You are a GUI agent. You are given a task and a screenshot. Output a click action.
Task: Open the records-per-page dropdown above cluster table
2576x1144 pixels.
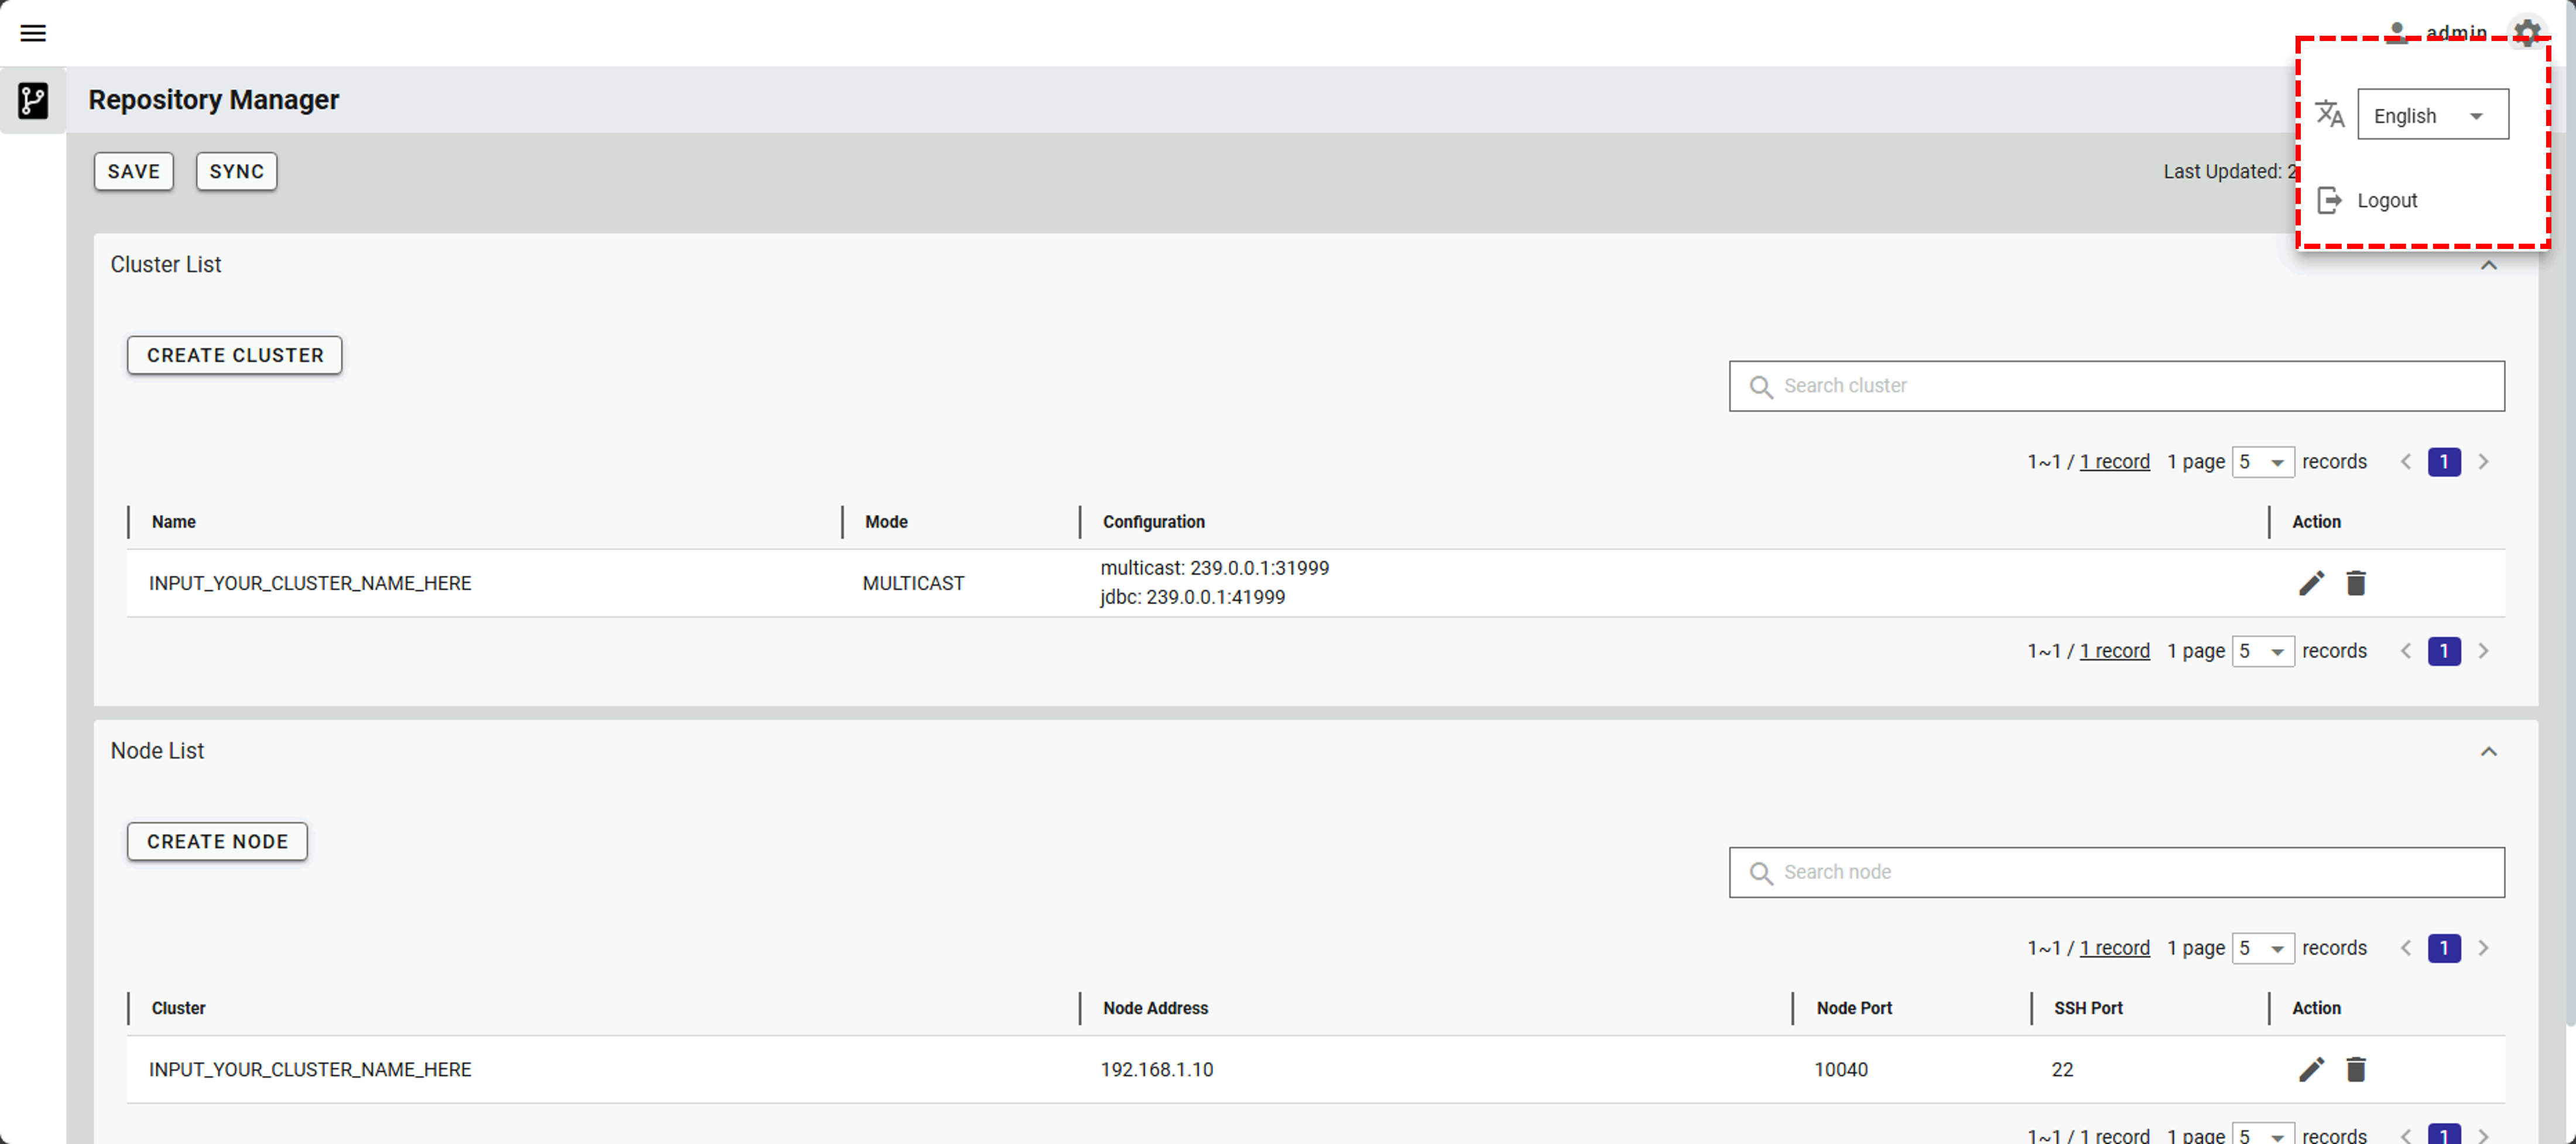point(2263,462)
